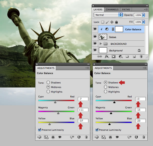Select Shadows tone in left Adjustments panel
The image size is (153, 146).
point(48,82)
